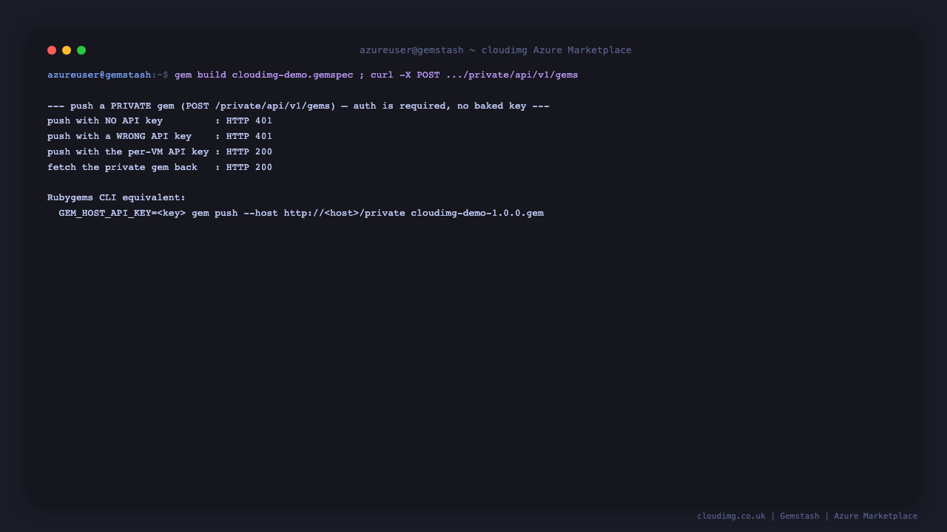Click the '--- push a PRIVATE gem' header line
This screenshot has width=947, height=532.
[x=298, y=106]
